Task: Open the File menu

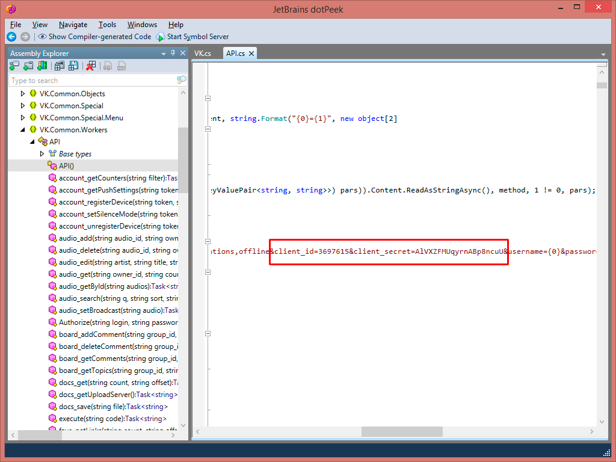Action: pyautogui.click(x=16, y=24)
